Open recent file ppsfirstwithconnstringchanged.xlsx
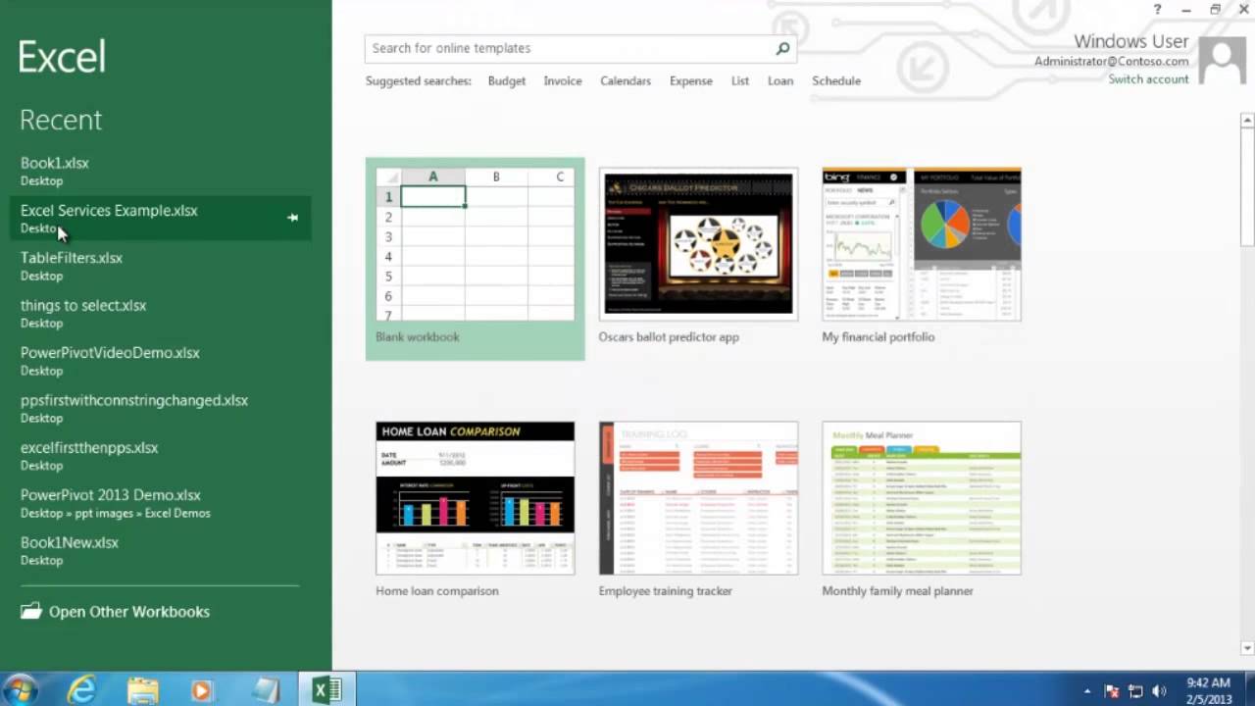This screenshot has width=1255, height=706. coord(161,408)
